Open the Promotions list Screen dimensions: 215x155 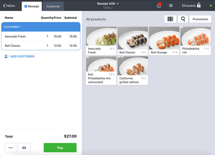200,19
